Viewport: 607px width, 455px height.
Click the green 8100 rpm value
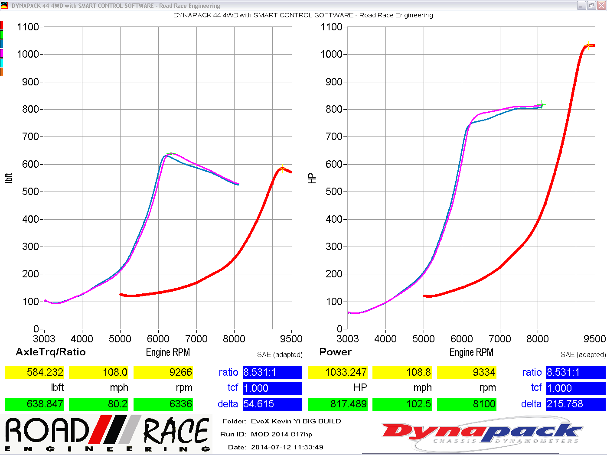coord(467,404)
